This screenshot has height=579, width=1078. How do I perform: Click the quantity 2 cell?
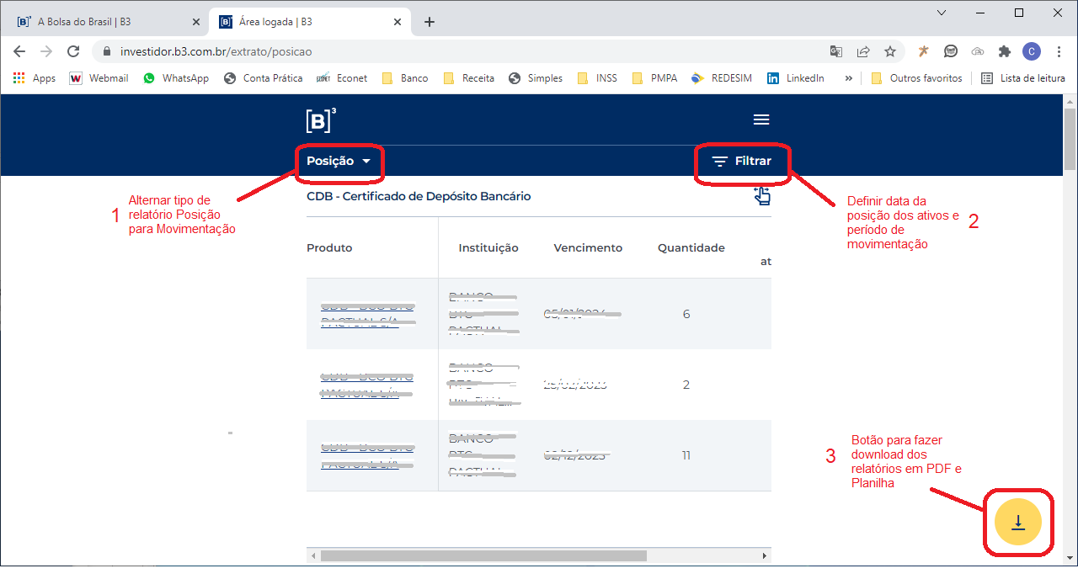(686, 385)
